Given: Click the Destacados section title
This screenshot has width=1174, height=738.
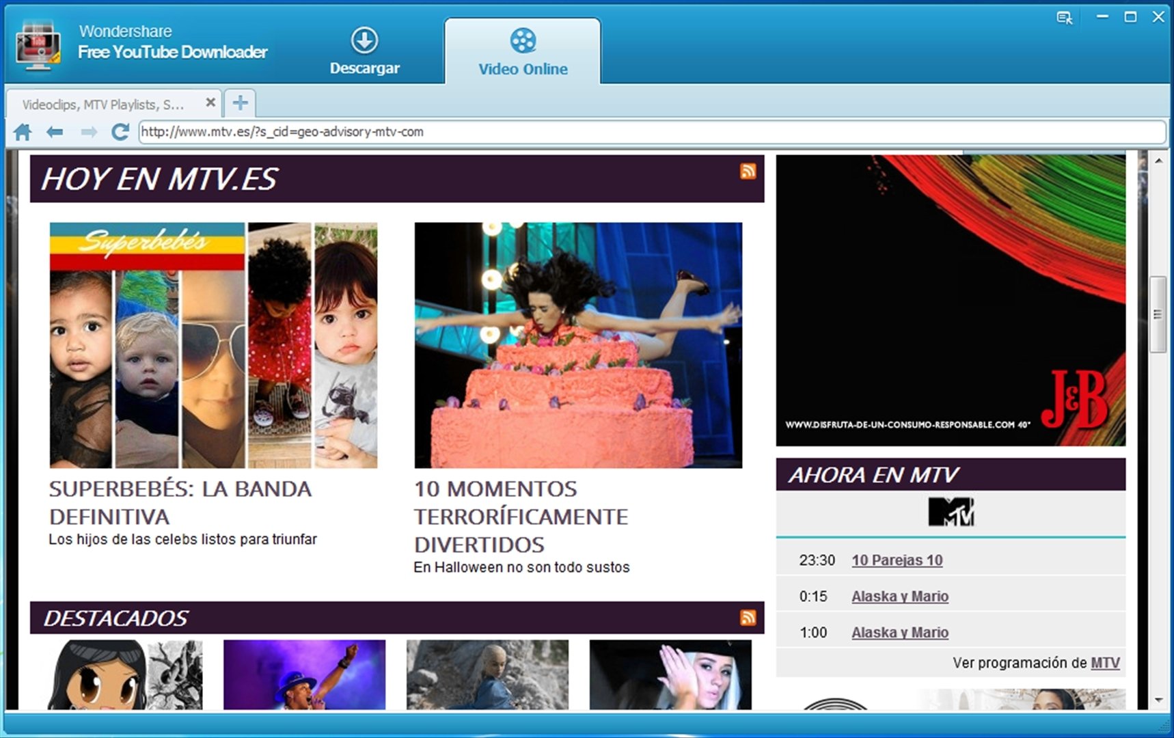Looking at the screenshot, I should (115, 618).
